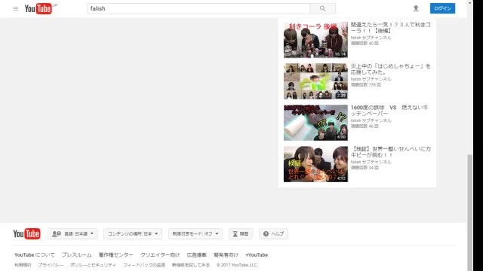
Task: Click the vertical page scrollbar thumb
Action: point(469,212)
